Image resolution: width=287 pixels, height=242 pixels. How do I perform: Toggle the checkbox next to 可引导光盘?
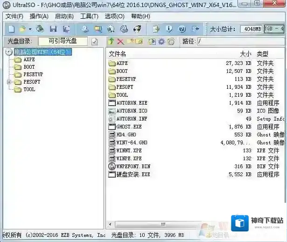(95, 42)
